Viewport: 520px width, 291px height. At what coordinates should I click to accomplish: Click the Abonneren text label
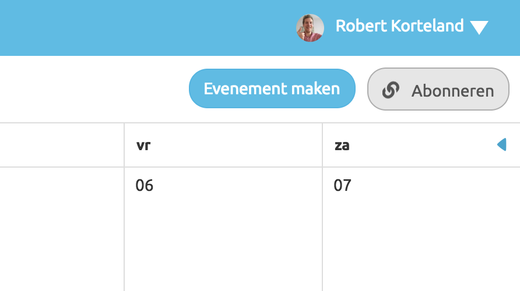(452, 91)
